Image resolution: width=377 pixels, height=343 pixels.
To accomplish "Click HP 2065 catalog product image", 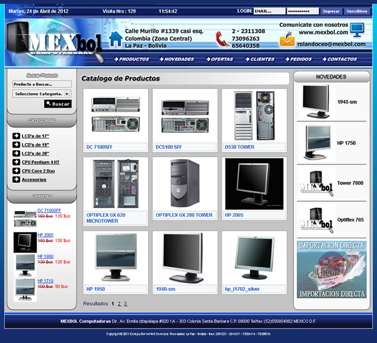I will click(254, 184).
